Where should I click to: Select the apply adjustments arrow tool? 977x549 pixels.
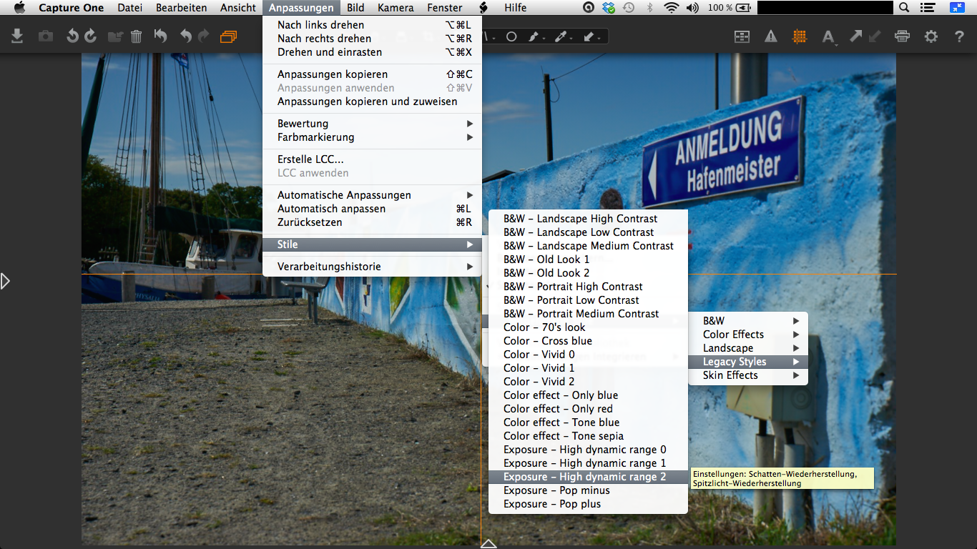pos(589,36)
